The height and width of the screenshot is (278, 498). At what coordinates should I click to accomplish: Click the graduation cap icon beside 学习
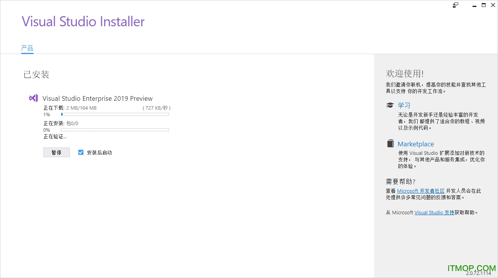[x=390, y=105]
